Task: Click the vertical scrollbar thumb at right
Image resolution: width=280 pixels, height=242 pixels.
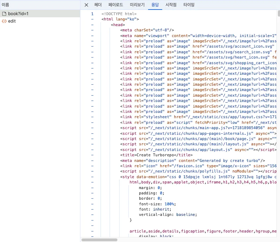Action: (x=279, y=13)
